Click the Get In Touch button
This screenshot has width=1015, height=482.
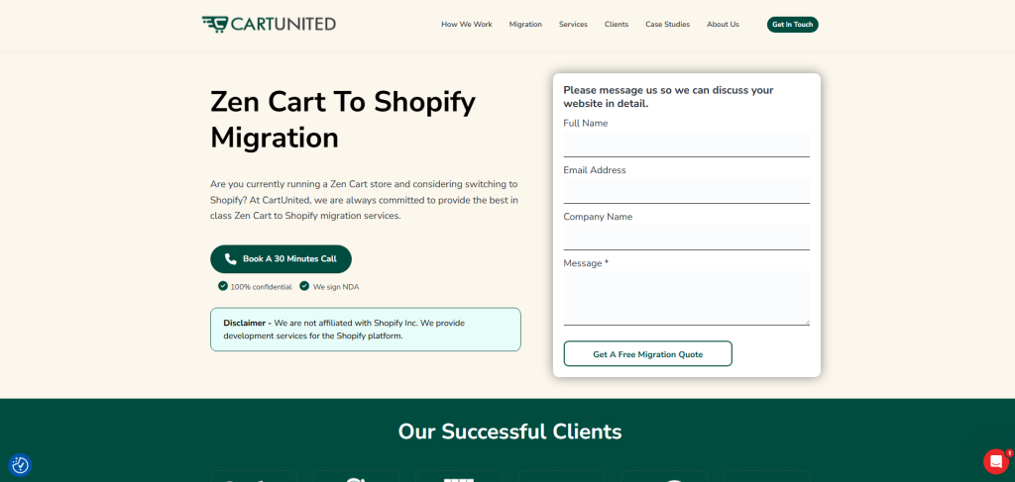click(x=792, y=25)
